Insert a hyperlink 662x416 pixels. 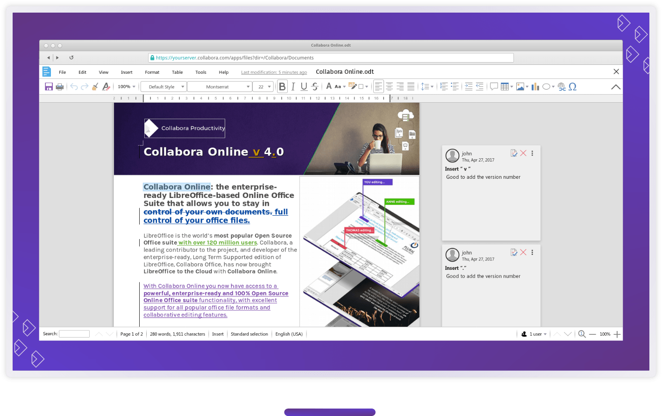(x=562, y=86)
